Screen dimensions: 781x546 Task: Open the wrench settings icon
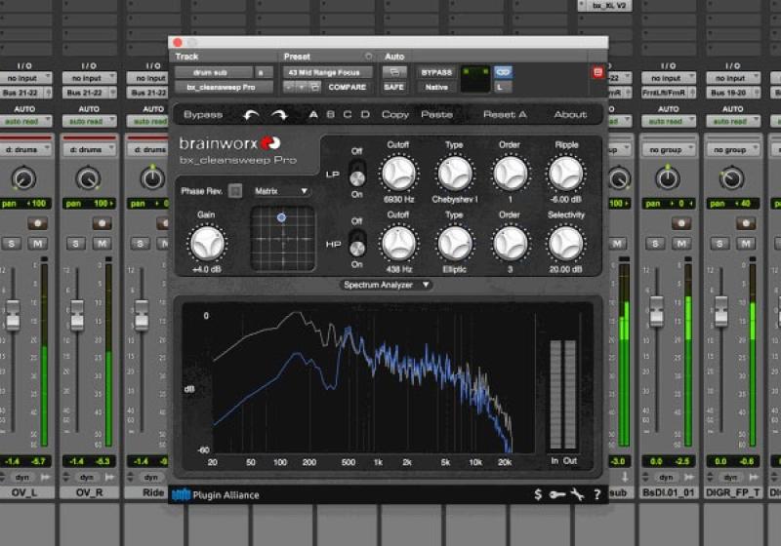[x=577, y=494]
